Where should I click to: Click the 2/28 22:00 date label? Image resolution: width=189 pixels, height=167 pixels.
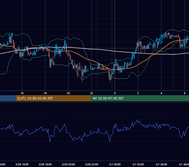(92, 164)
